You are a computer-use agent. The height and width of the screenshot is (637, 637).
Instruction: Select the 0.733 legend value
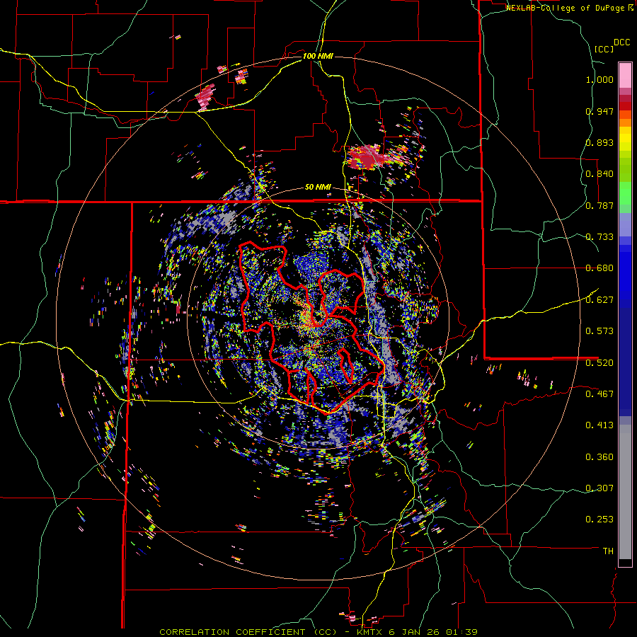[x=599, y=237]
